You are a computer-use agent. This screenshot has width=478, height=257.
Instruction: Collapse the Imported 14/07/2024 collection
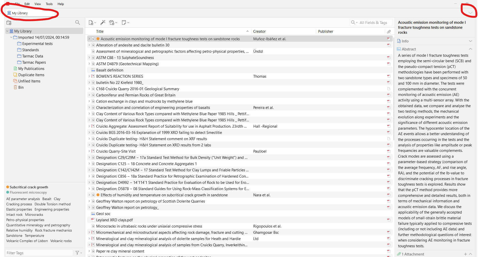point(11,37)
